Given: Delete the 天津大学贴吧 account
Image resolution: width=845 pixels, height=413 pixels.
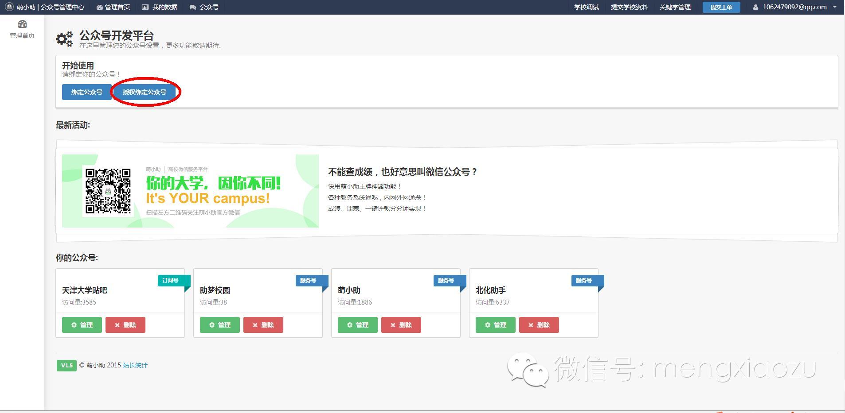Looking at the screenshot, I should (125, 325).
